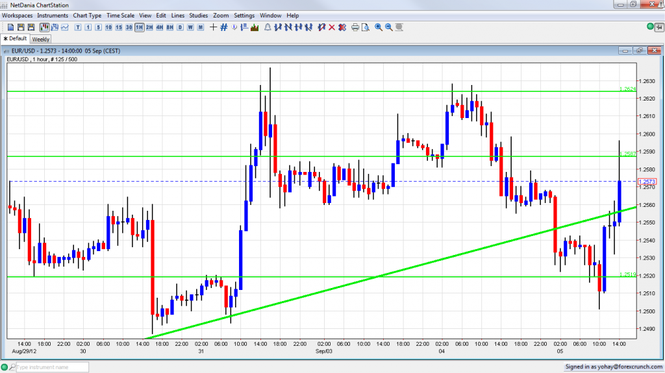
Task: Set time scale to 15 minutes
Action: (x=119, y=27)
